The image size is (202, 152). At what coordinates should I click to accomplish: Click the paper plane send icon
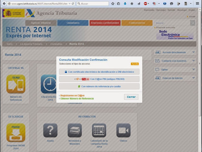click(139, 3)
